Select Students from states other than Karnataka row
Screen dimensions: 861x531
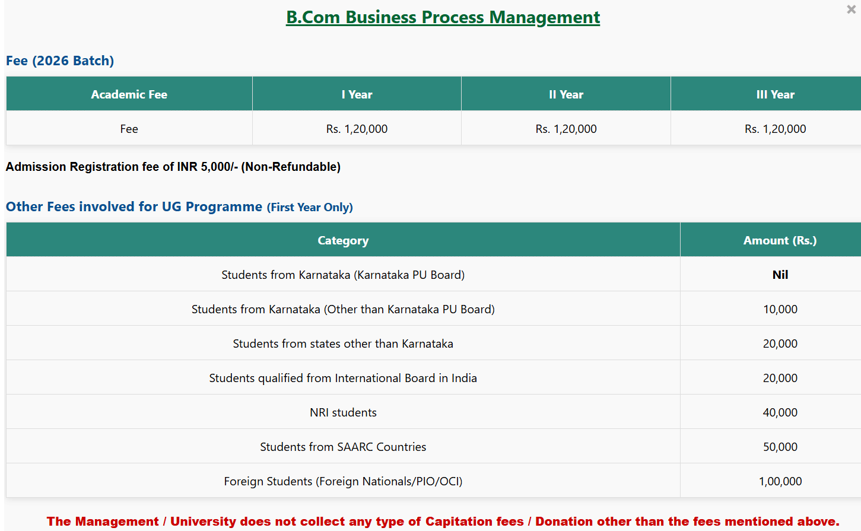pos(343,344)
